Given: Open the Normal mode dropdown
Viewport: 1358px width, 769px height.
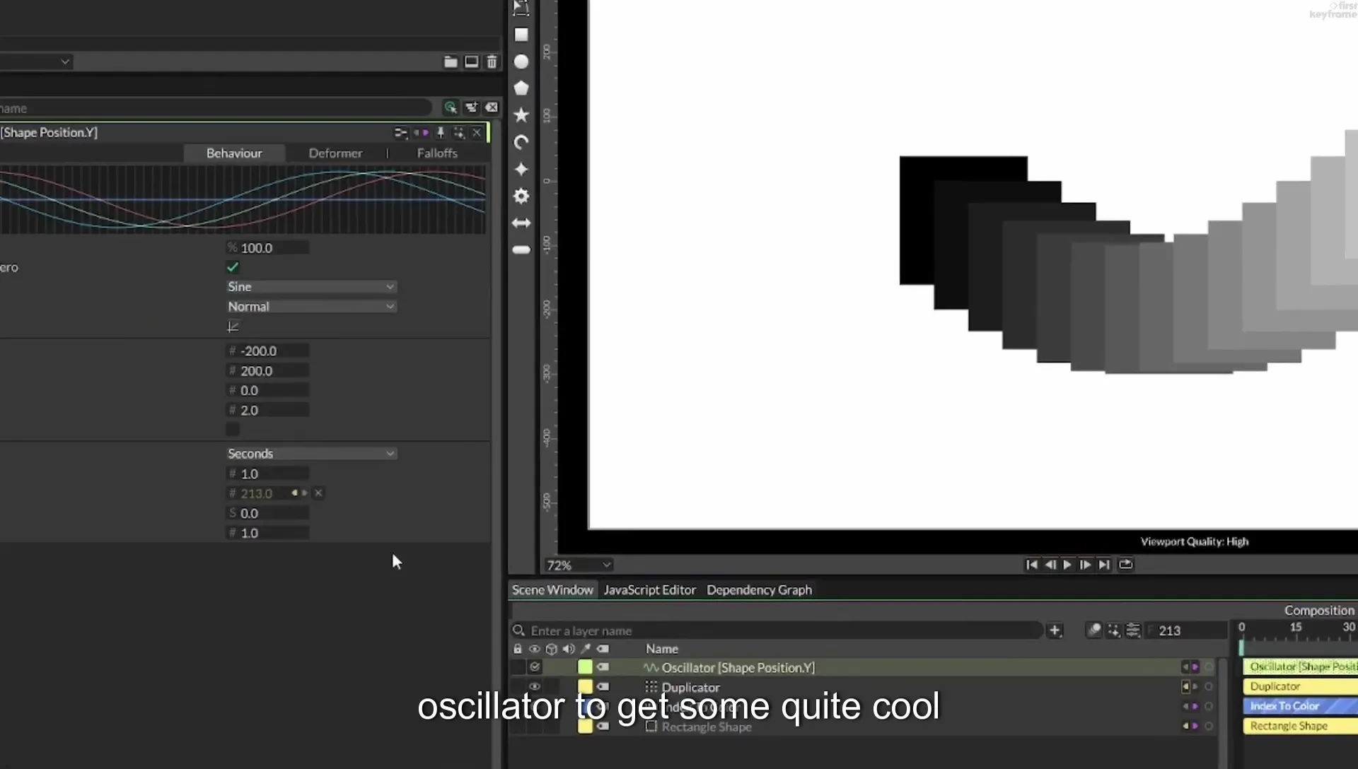Looking at the screenshot, I should [x=311, y=306].
